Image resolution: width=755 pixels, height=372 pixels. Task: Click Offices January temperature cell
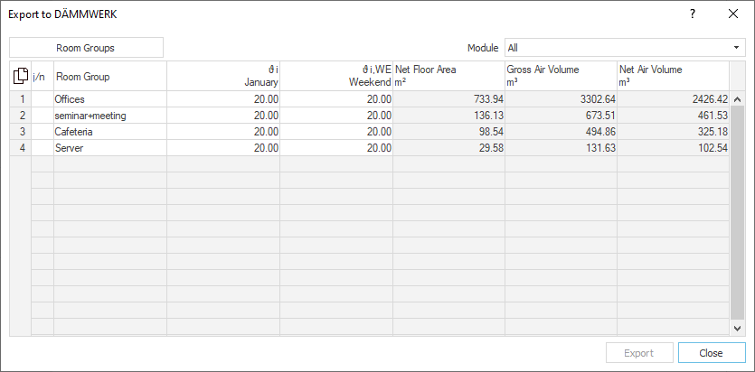click(223, 99)
